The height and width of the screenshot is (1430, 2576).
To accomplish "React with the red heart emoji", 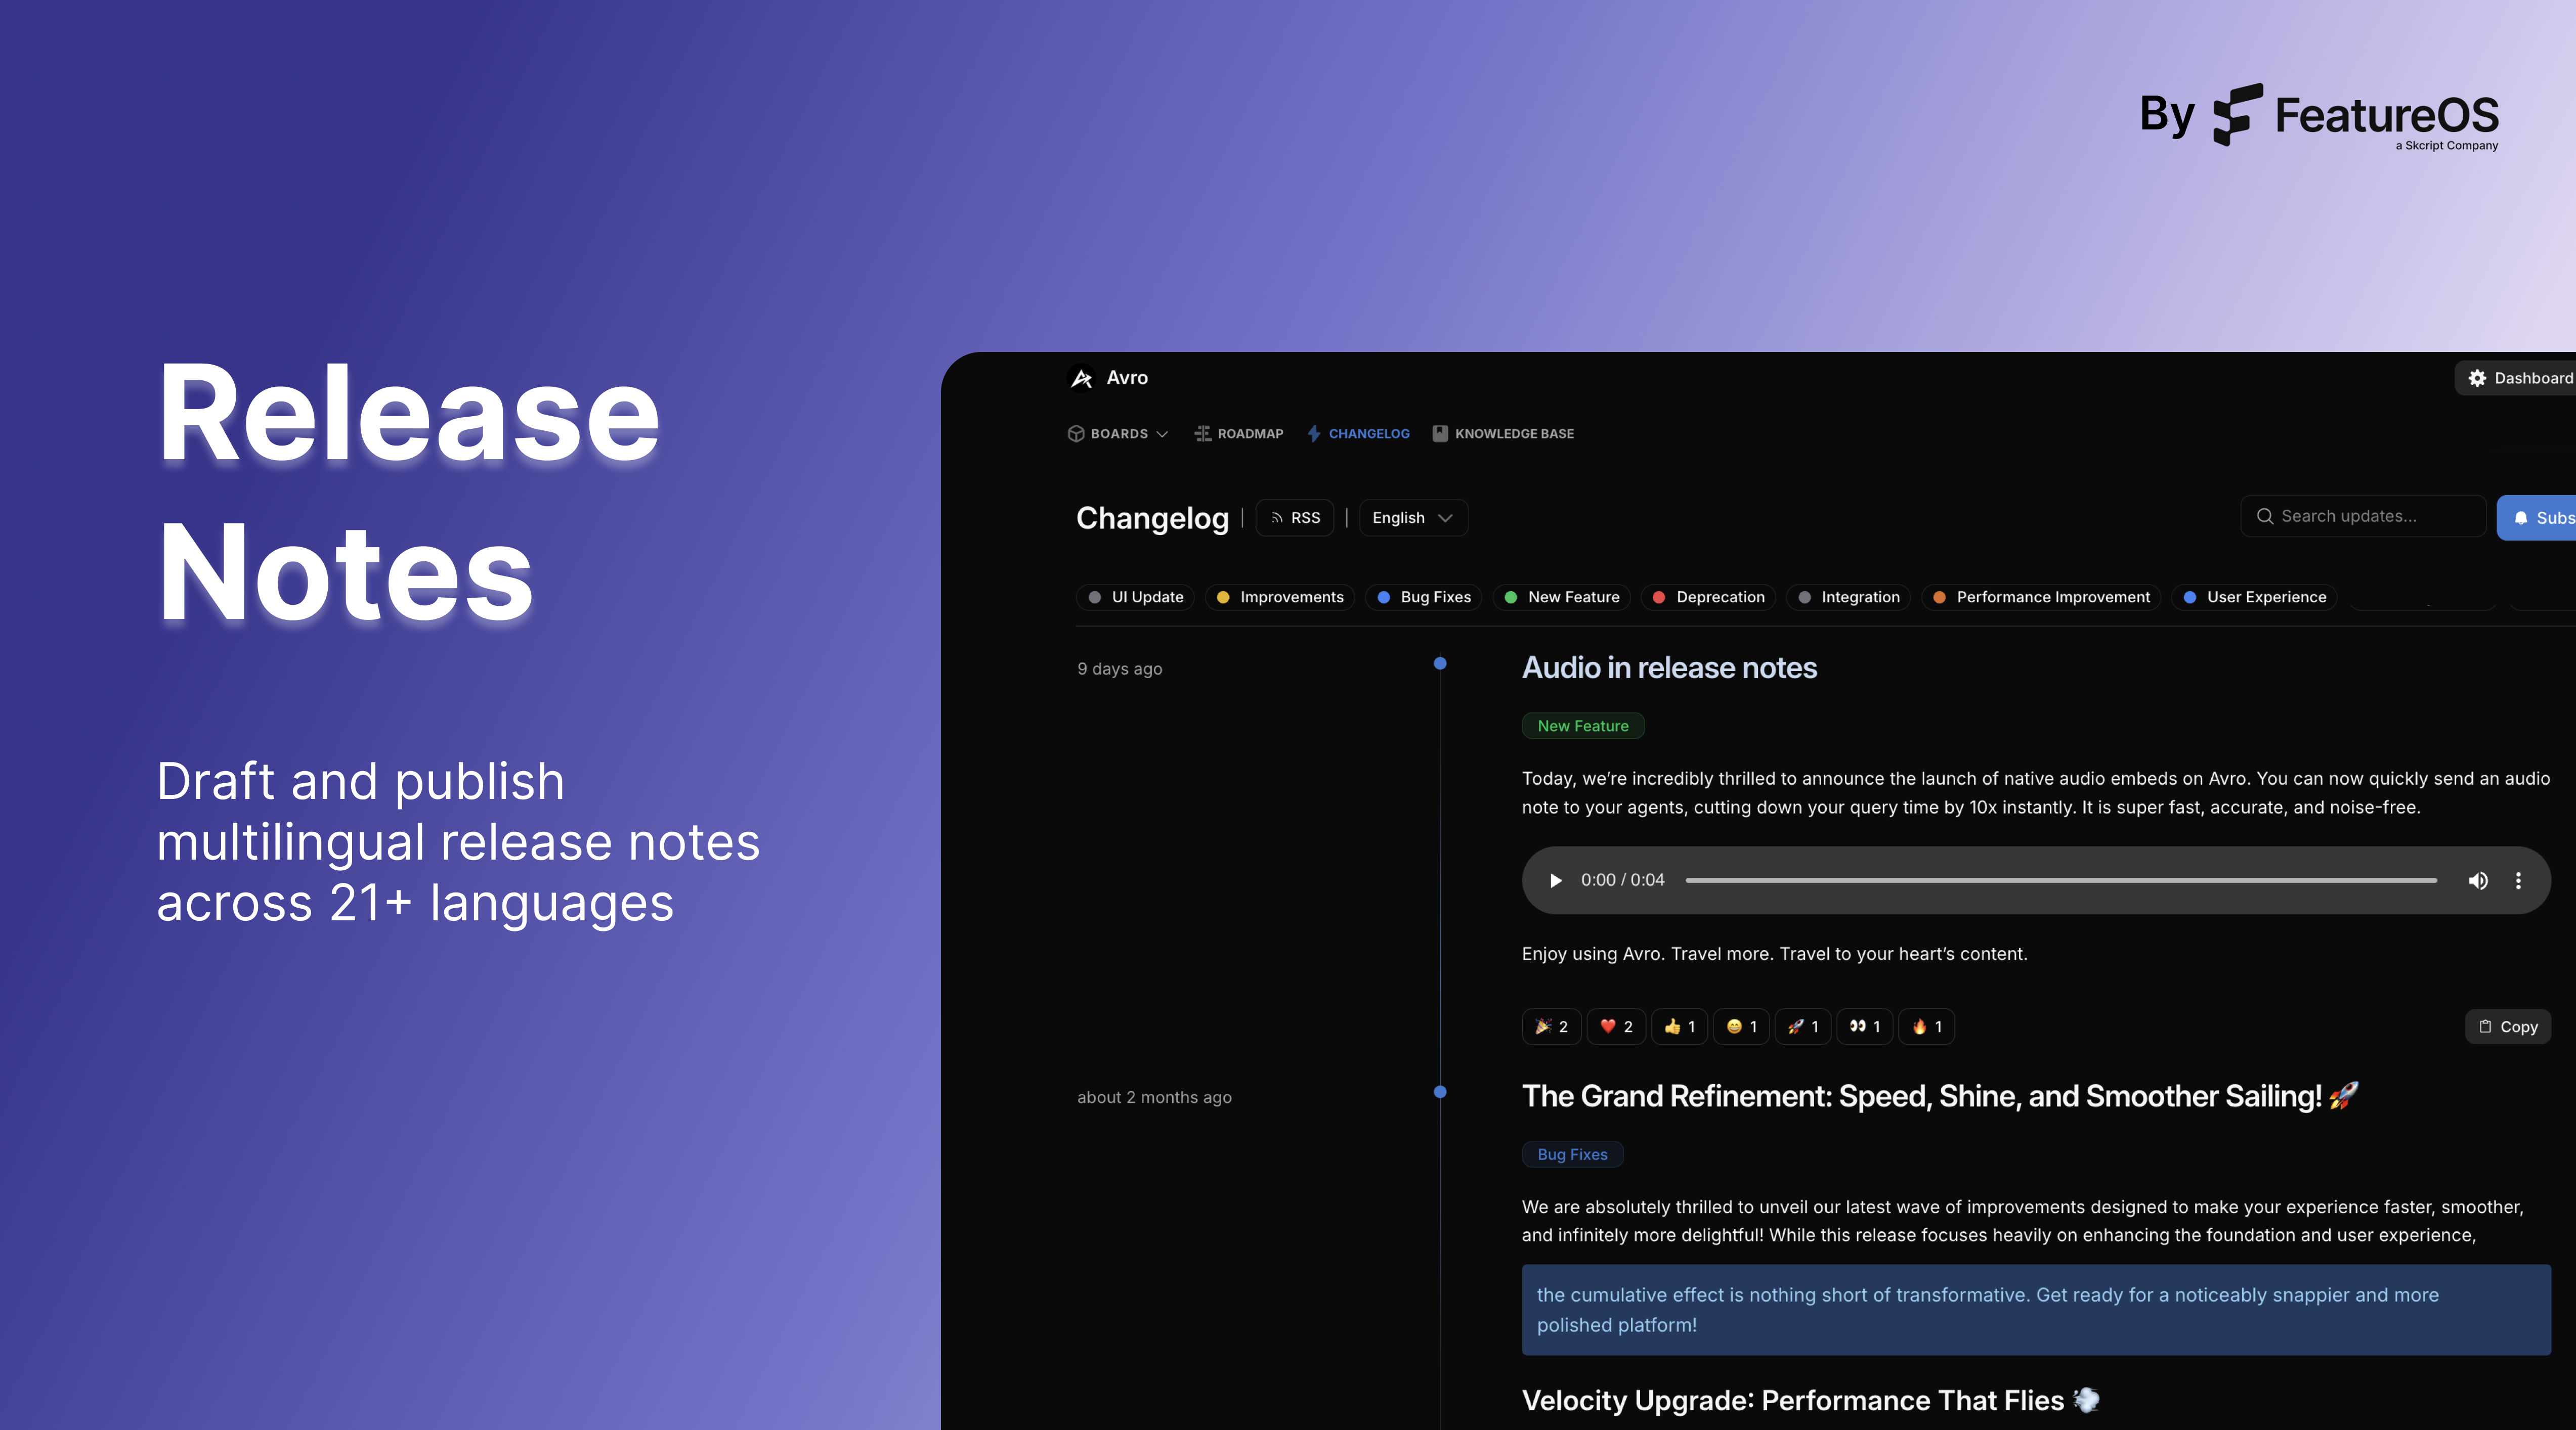I will [x=1616, y=1026].
